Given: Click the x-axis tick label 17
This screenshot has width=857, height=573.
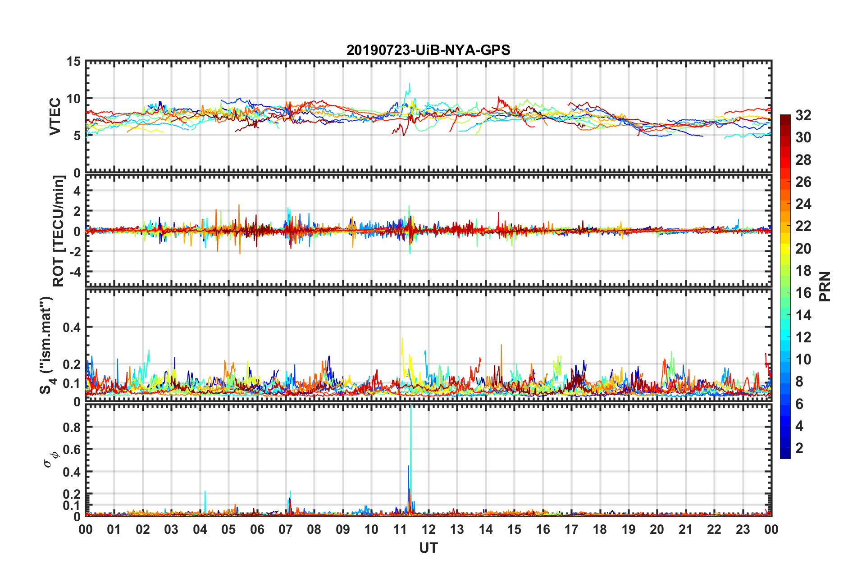Looking at the screenshot, I should tap(571, 529).
